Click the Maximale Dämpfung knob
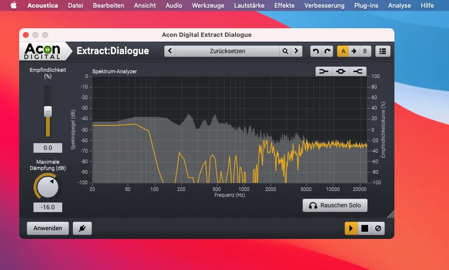The width and height of the screenshot is (449, 270). click(x=47, y=187)
